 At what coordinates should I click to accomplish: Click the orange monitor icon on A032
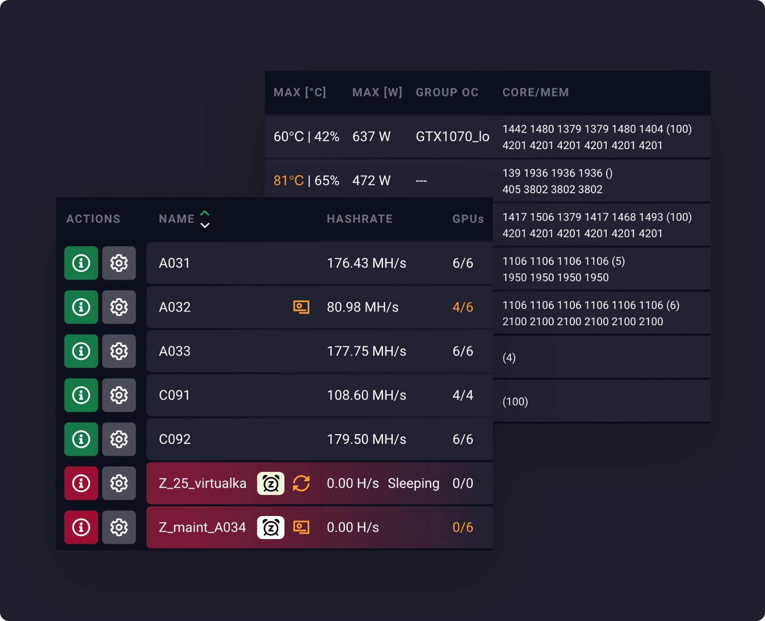(301, 307)
